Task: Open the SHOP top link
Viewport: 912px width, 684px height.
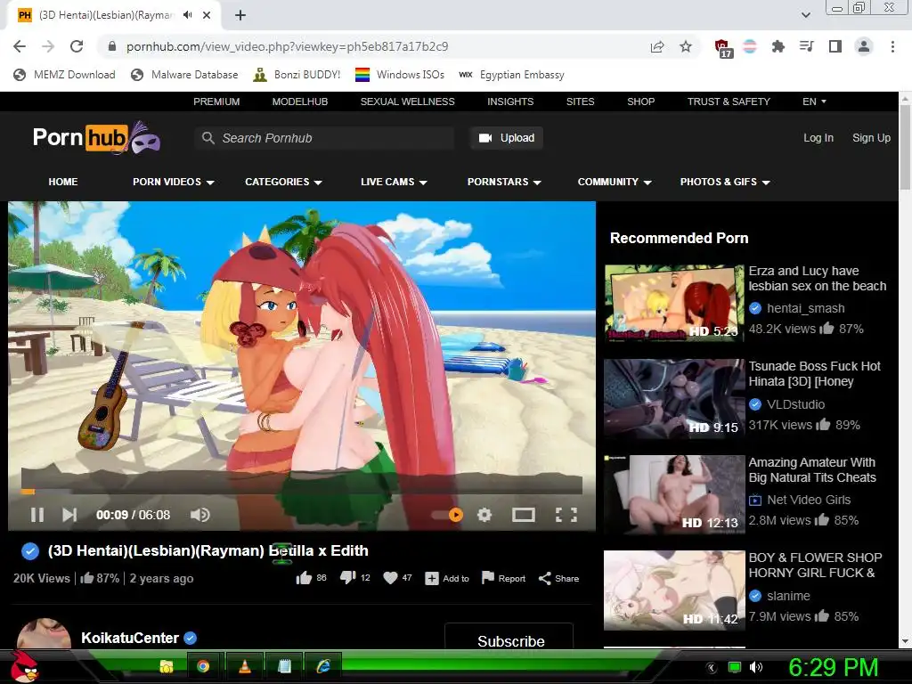Action: [x=641, y=102]
